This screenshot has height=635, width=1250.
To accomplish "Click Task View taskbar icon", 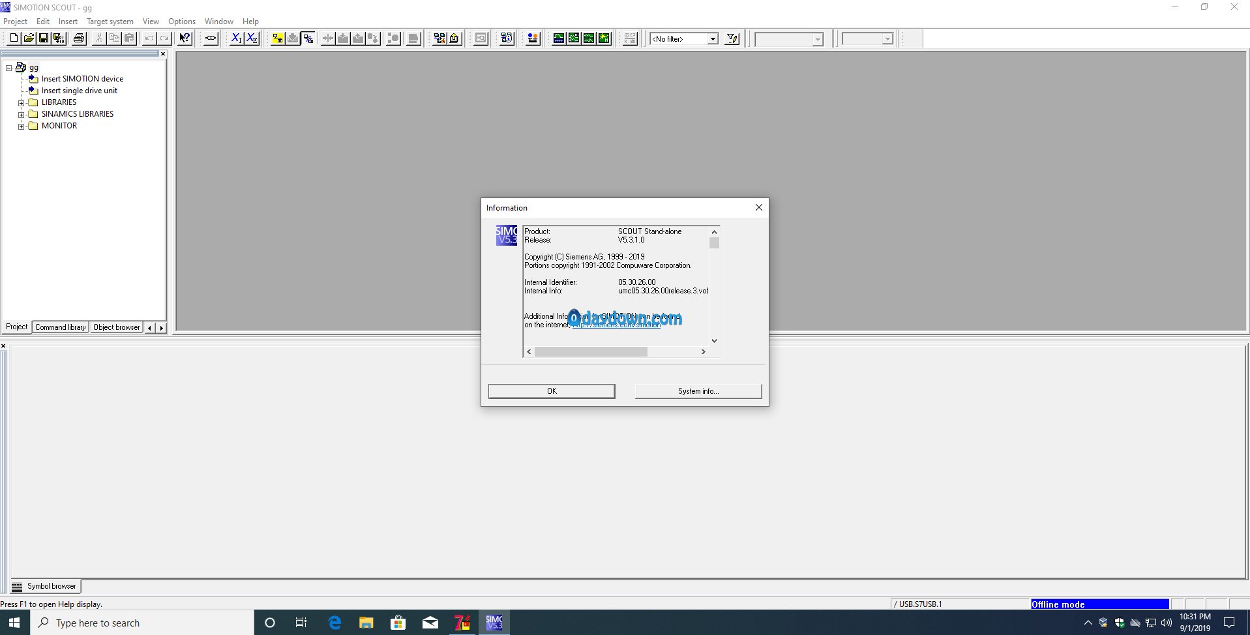I will coord(301,623).
